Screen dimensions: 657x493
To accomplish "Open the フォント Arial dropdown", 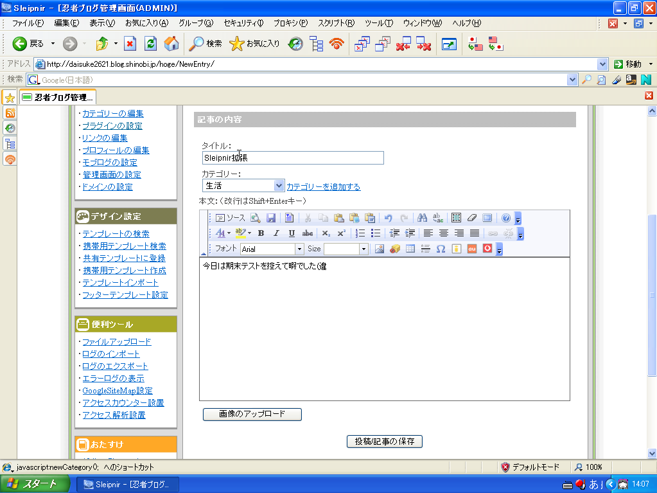I will 299,249.
